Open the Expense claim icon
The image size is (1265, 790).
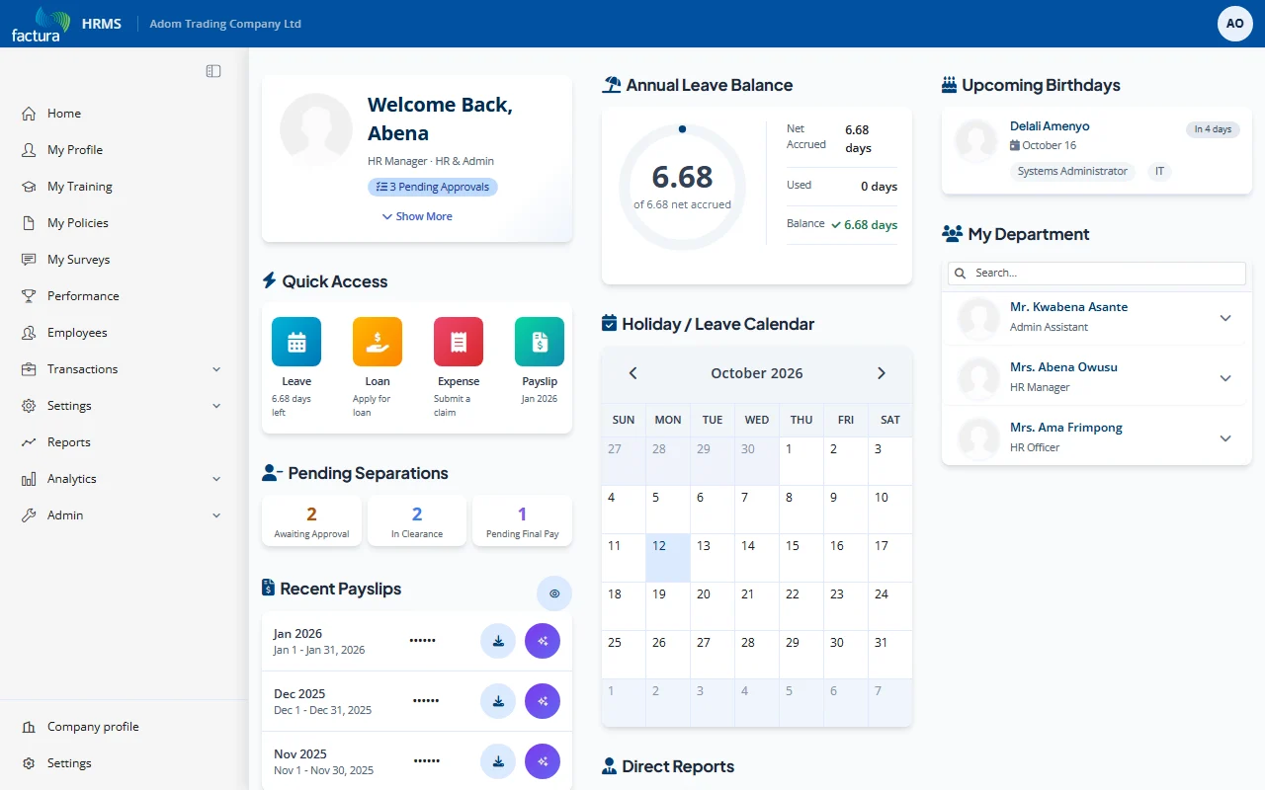click(459, 342)
